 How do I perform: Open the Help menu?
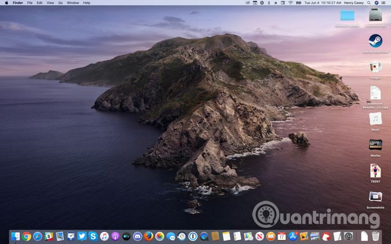click(86, 3)
